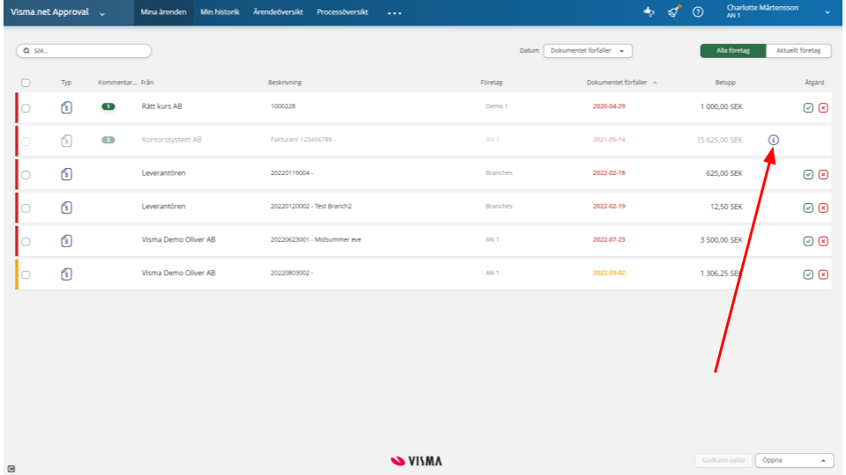Sort by the Från column header
The height and width of the screenshot is (475, 846).
(x=147, y=83)
